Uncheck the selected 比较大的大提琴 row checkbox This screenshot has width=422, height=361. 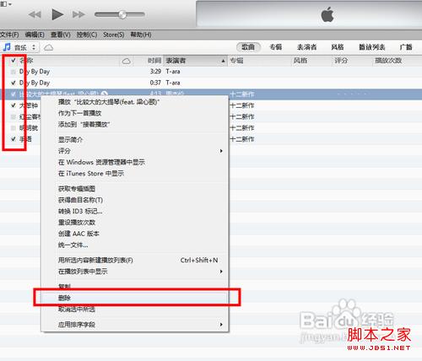click(x=13, y=94)
